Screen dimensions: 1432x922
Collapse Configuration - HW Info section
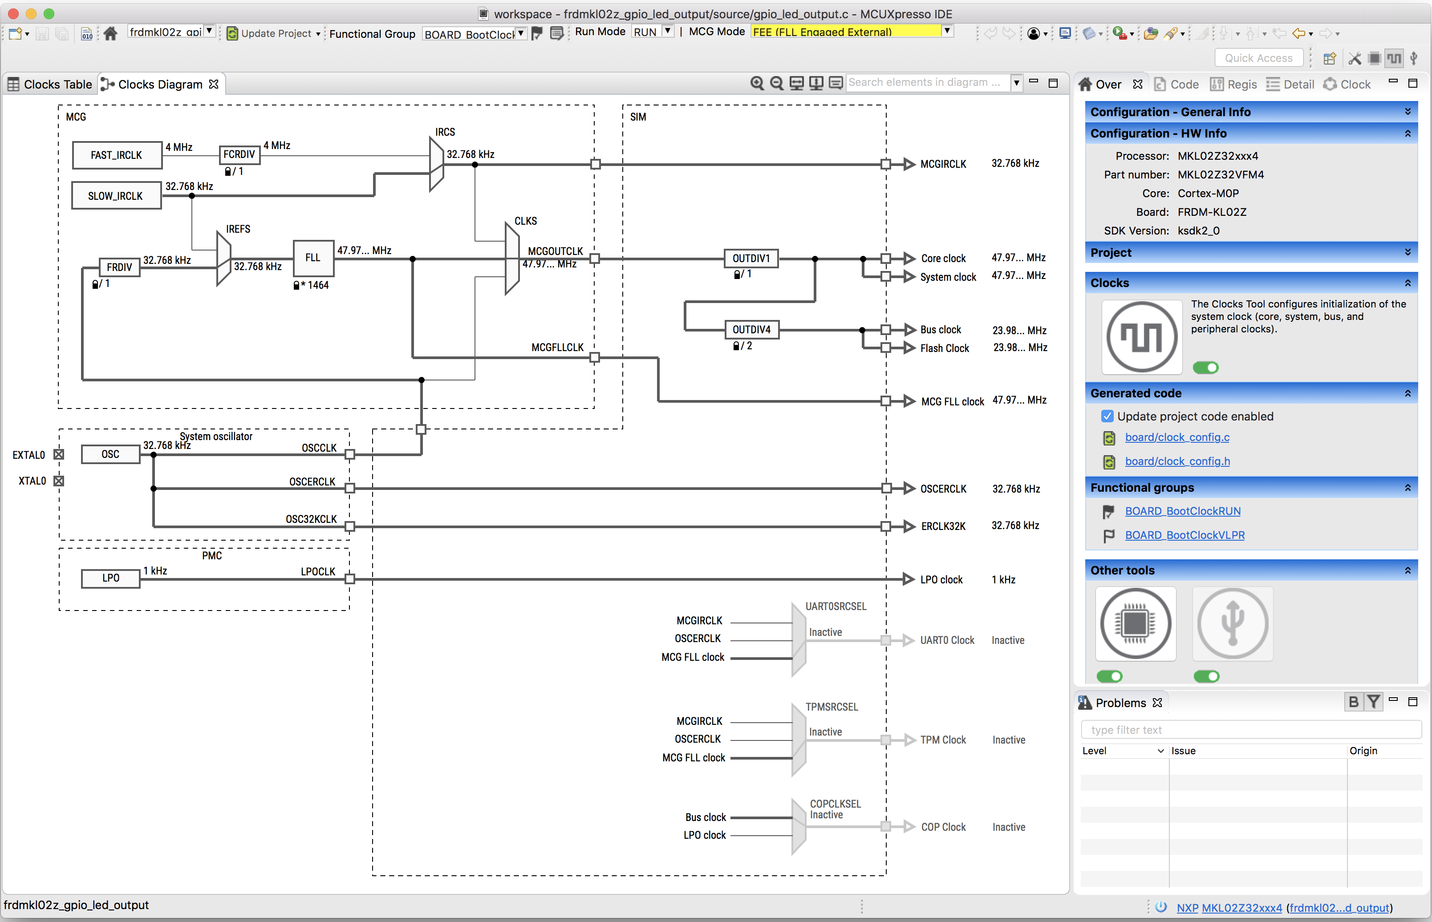pos(1408,133)
